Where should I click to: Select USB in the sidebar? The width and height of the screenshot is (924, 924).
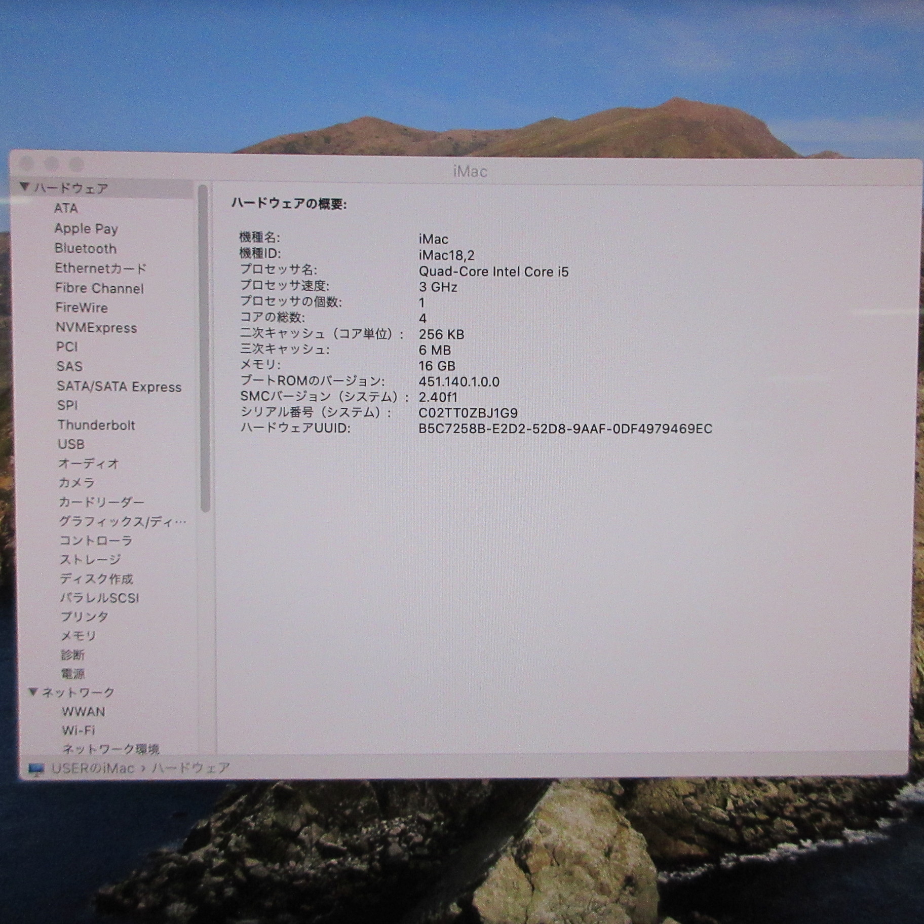[x=71, y=444]
